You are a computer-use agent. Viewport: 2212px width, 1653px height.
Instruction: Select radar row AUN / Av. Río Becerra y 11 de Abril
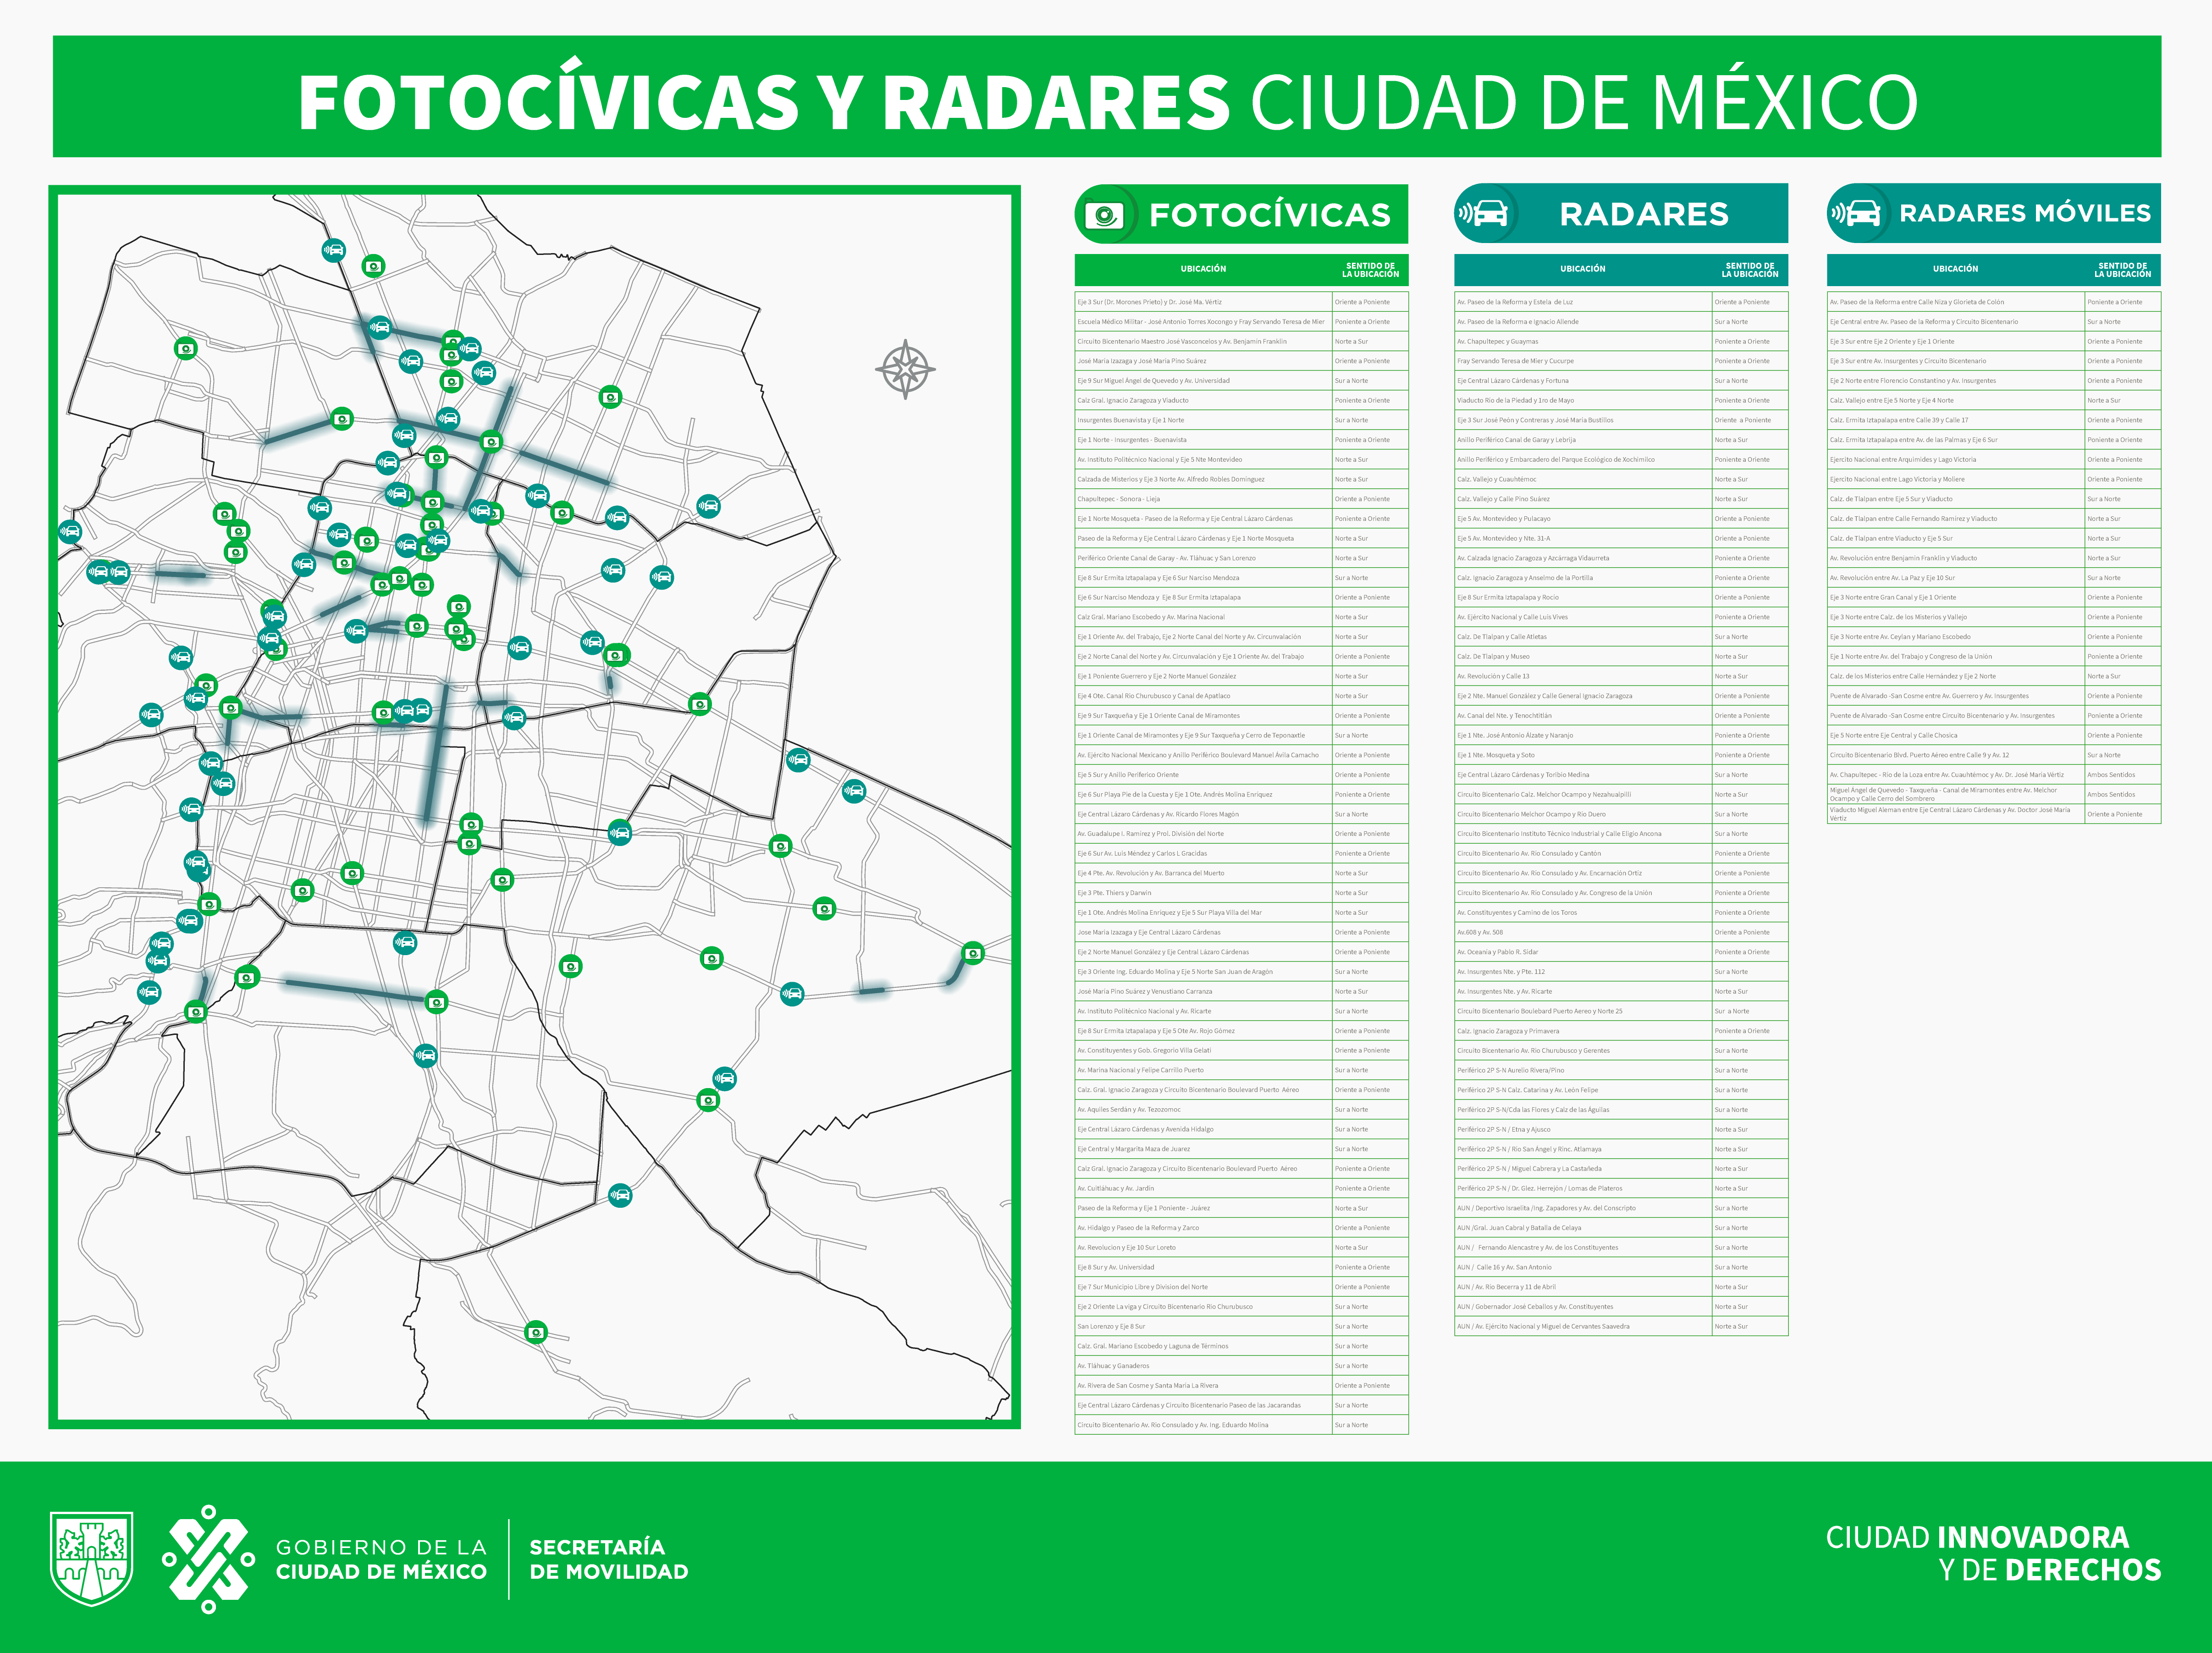[1621, 1287]
